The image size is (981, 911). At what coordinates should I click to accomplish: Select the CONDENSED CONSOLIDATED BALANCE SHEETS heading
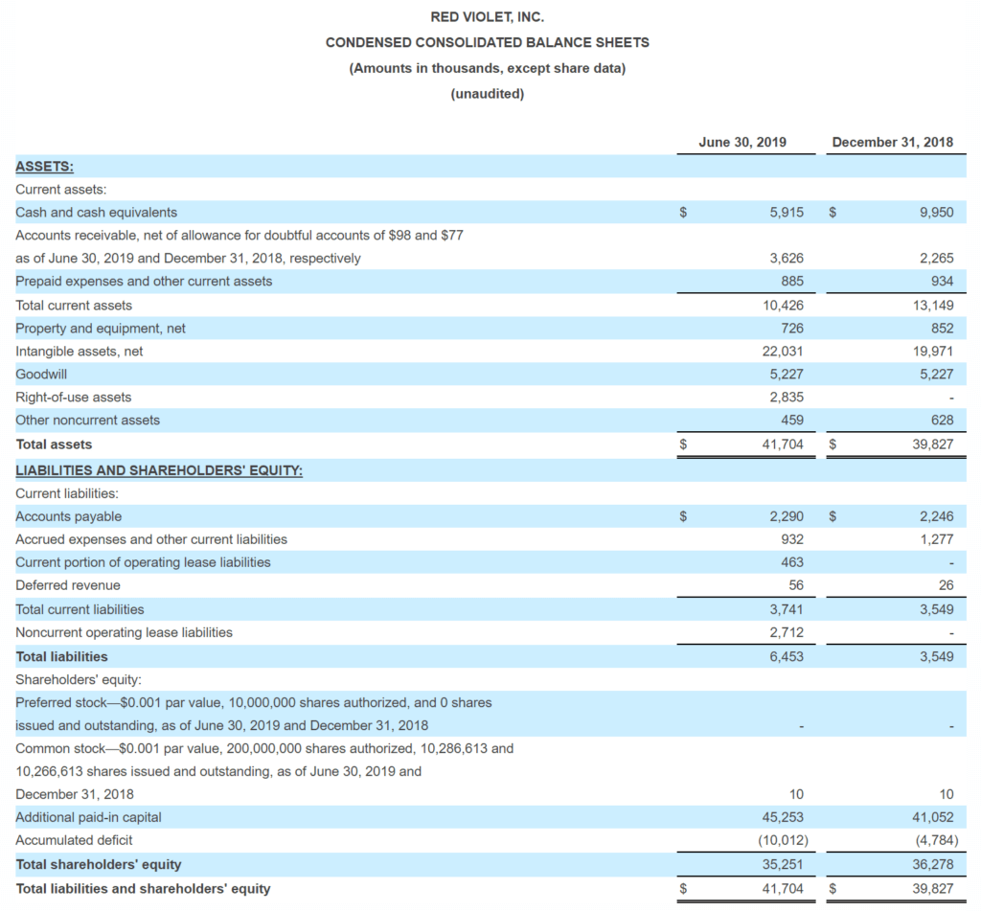pyautogui.click(x=487, y=42)
